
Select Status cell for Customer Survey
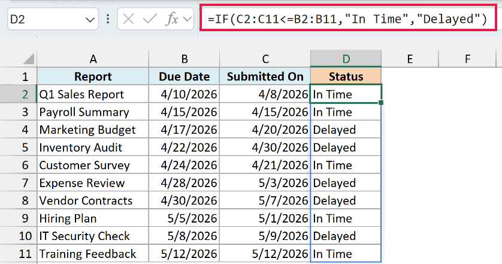(346, 165)
